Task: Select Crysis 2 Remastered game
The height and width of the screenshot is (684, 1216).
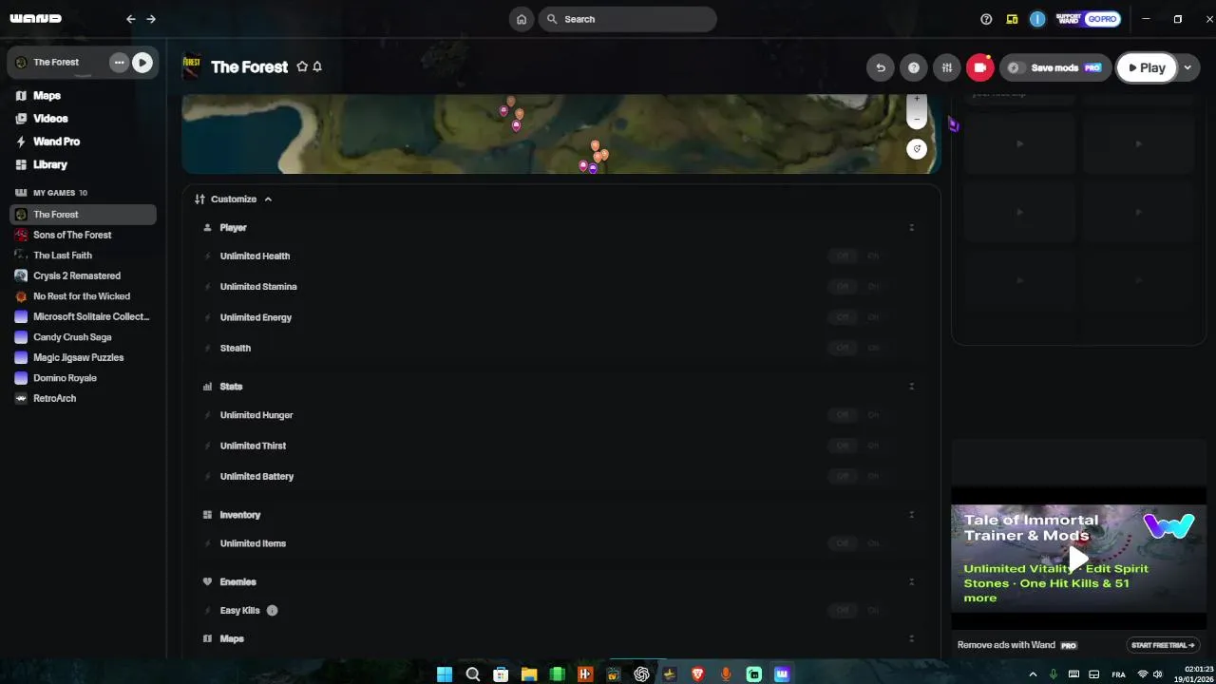Action: pyautogui.click(x=83, y=275)
